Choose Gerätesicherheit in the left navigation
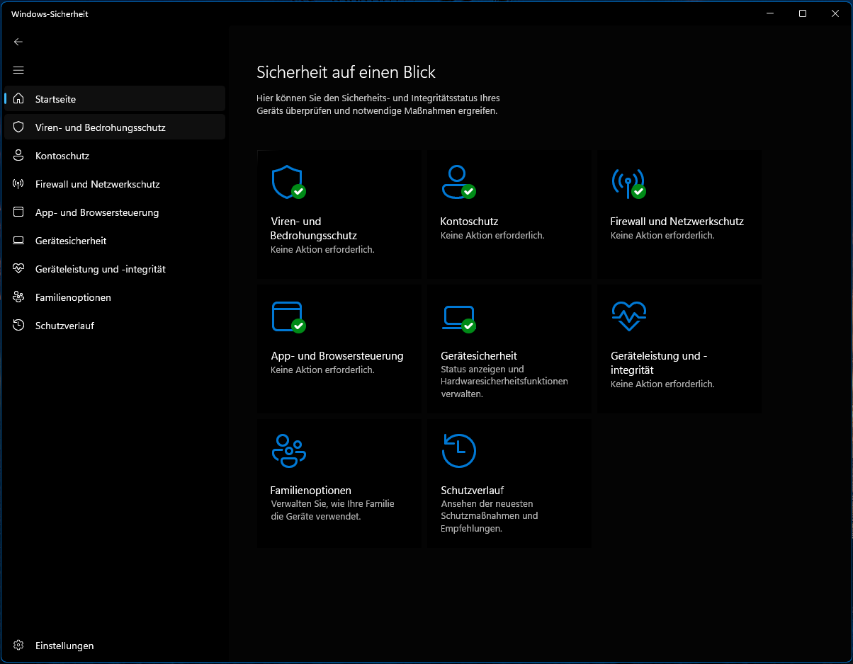Viewport: 853px width, 664px height. coord(71,241)
